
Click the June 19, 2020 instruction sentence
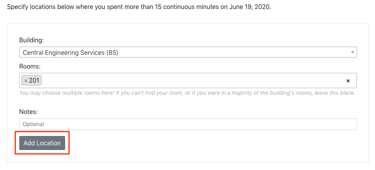point(139,7)
